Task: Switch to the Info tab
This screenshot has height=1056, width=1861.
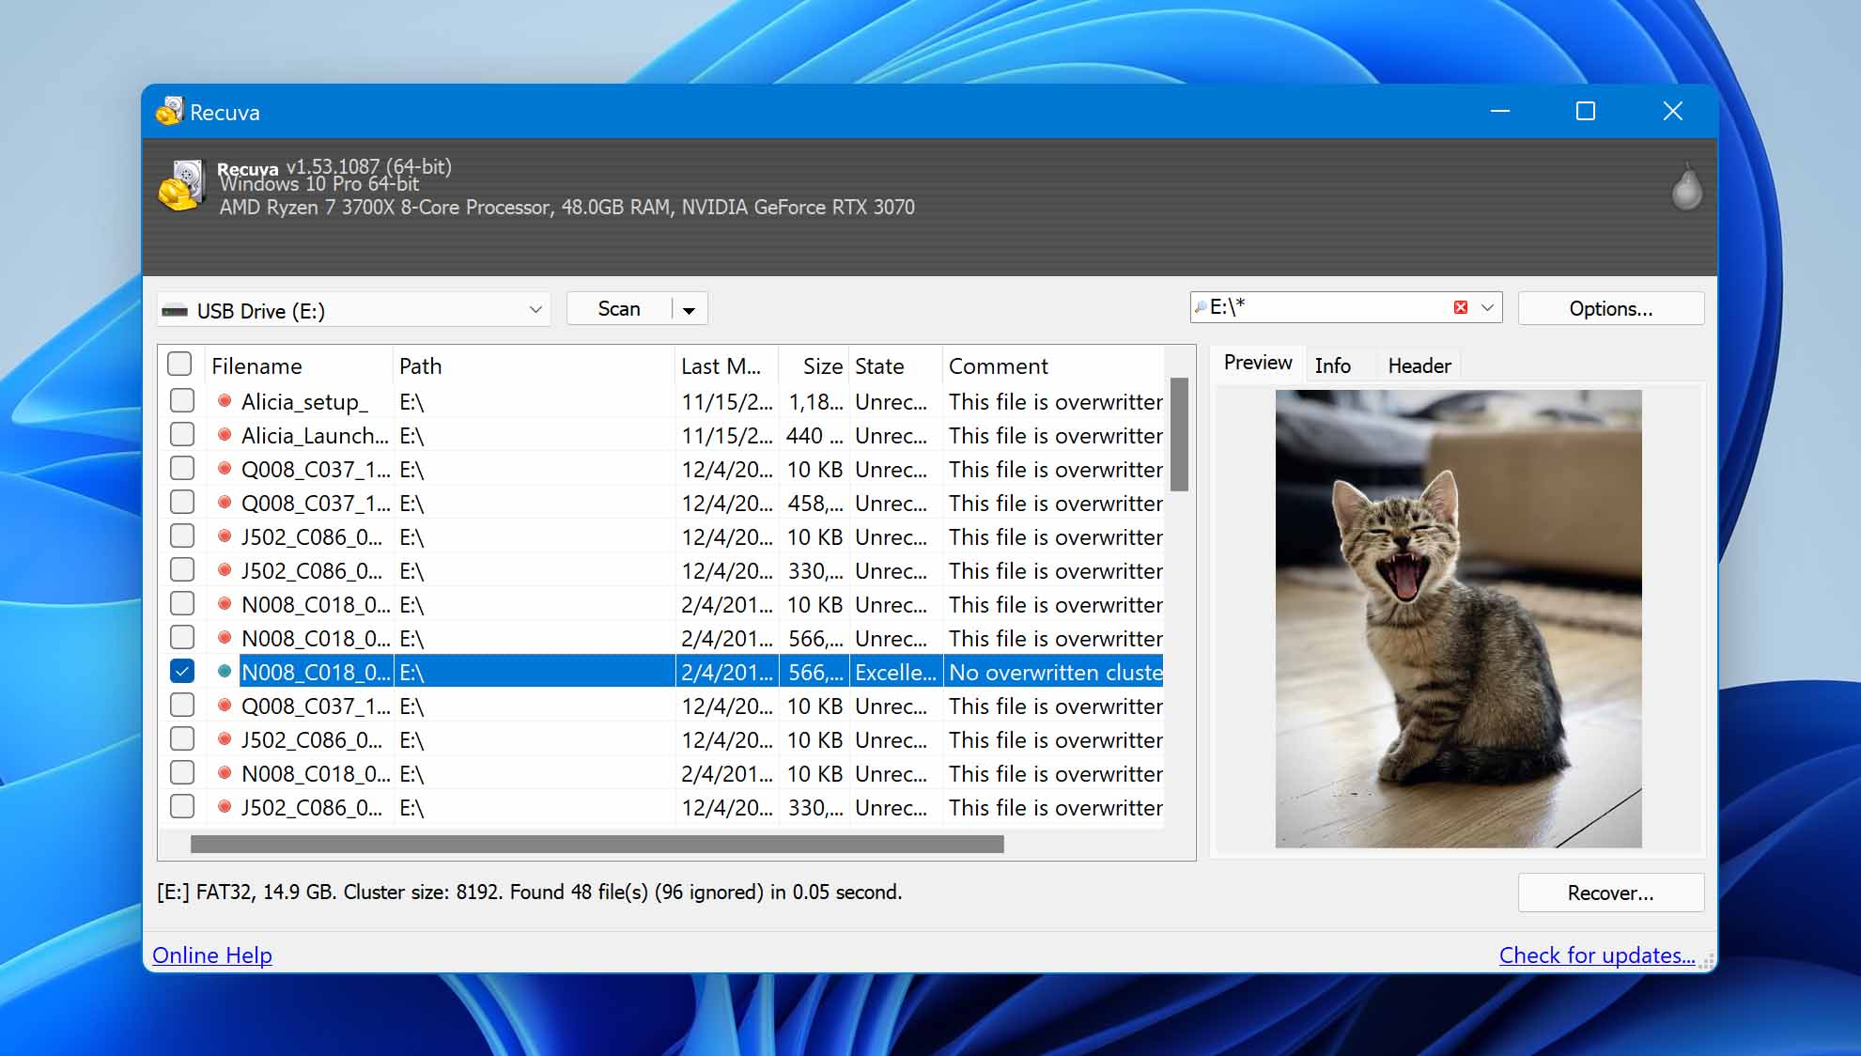Action: (x=1332, y=365)
